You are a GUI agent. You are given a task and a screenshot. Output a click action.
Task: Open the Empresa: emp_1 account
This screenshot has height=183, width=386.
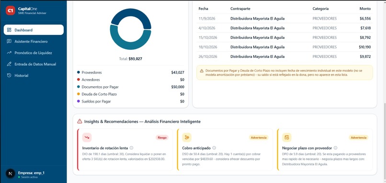click(31, 173)
